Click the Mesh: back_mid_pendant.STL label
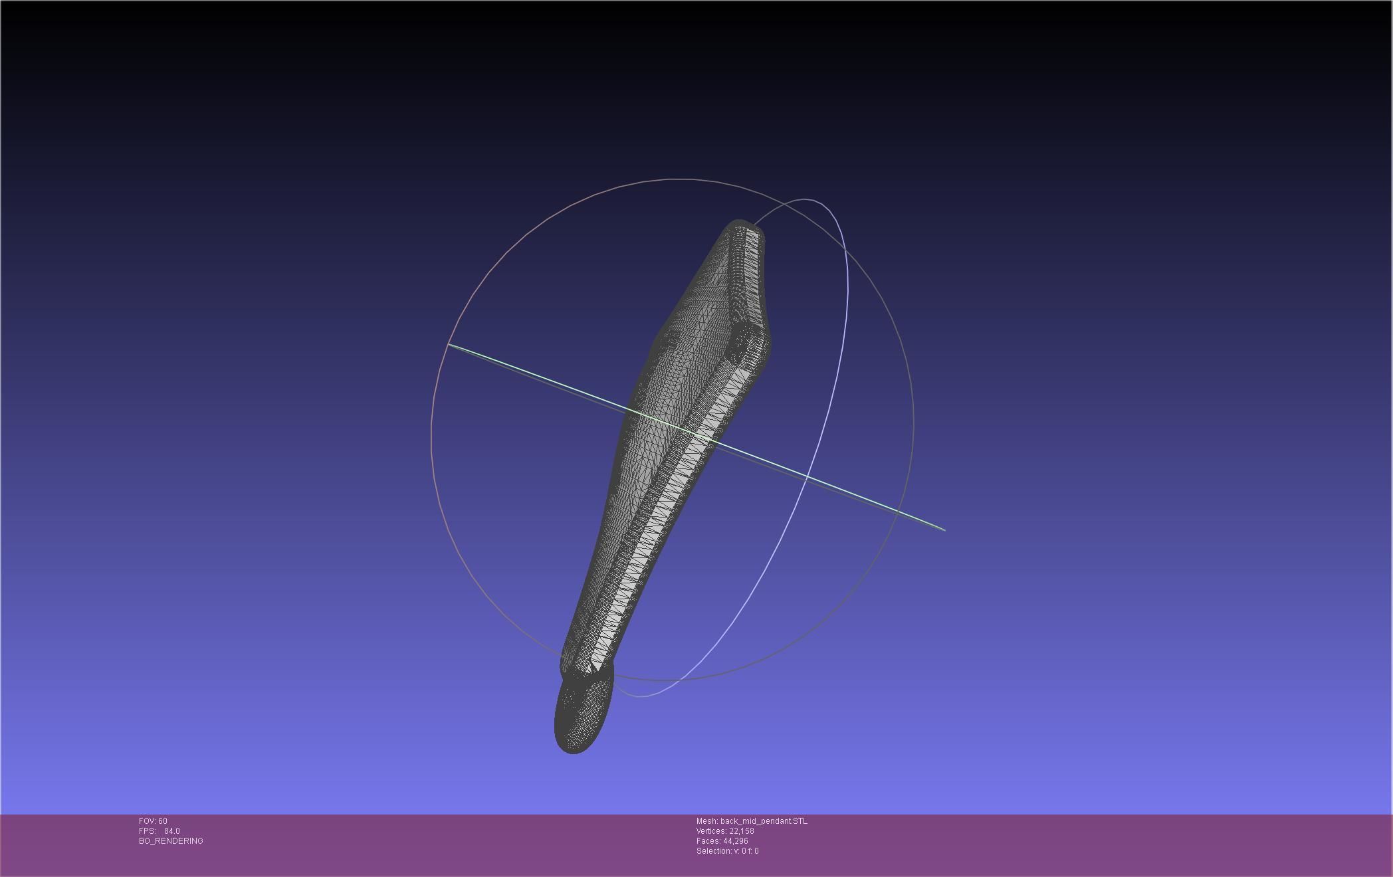This screenshot has width=1393, height=877. coord(752,821)
